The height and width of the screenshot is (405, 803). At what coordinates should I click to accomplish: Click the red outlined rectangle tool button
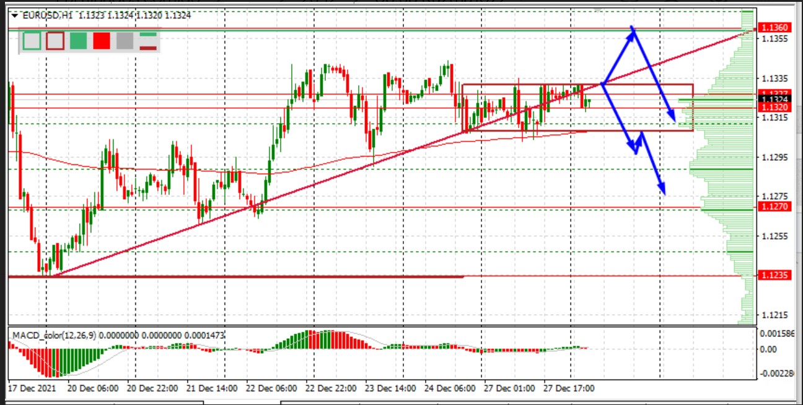coord(56,41)
